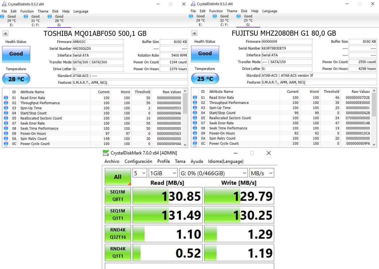Click Raw Values column header in FUJITSU list
This screenshot has width=379, height=269.
tap(361, 92)
